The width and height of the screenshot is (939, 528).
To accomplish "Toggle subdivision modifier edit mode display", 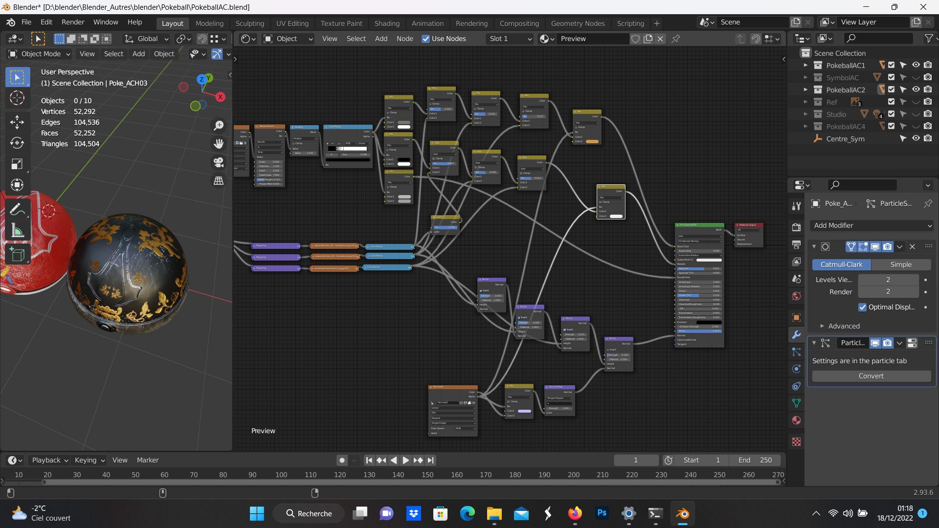I will pyautogui.click(x=863, y=246).
